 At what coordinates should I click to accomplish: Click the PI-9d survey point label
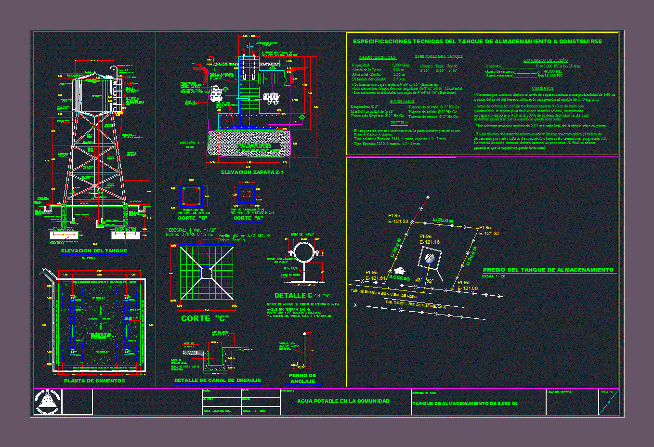tap(463, 283)
